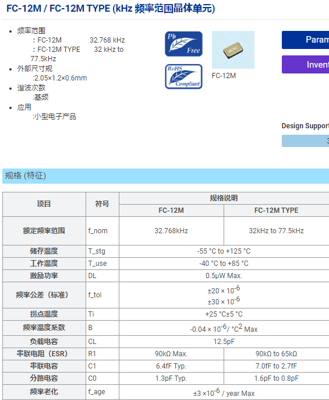
Task: Click the blue Param button
Action: pyautogui.click(x=305, y=40)
